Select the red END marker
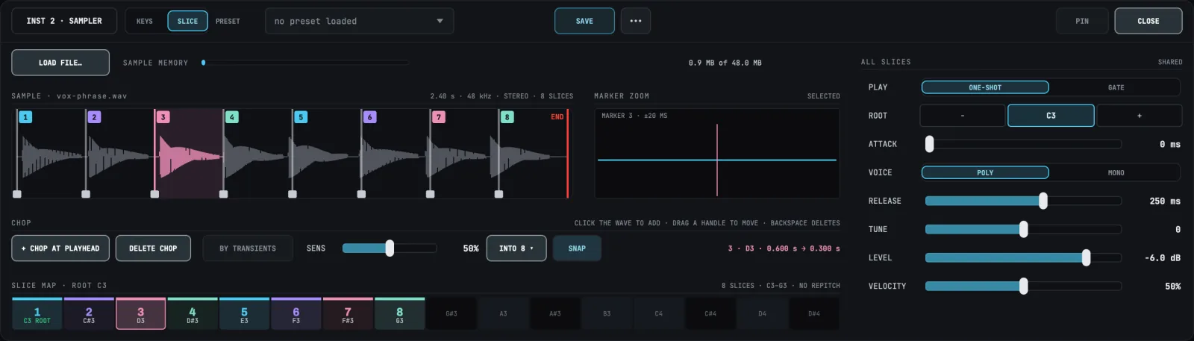This screenshot has height=341, width=1194. coord(557,117)
